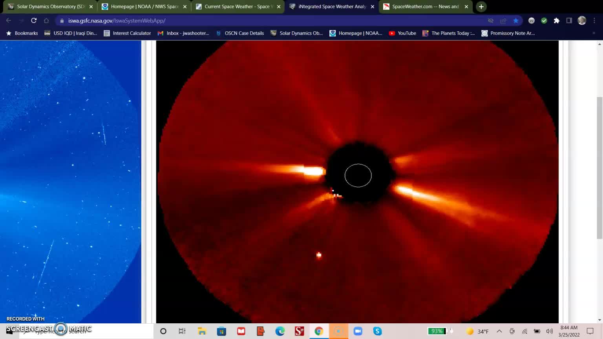603x339 pixels.
Task: Reload the current page
Action: pyautogui.click(x=34, y=21)
